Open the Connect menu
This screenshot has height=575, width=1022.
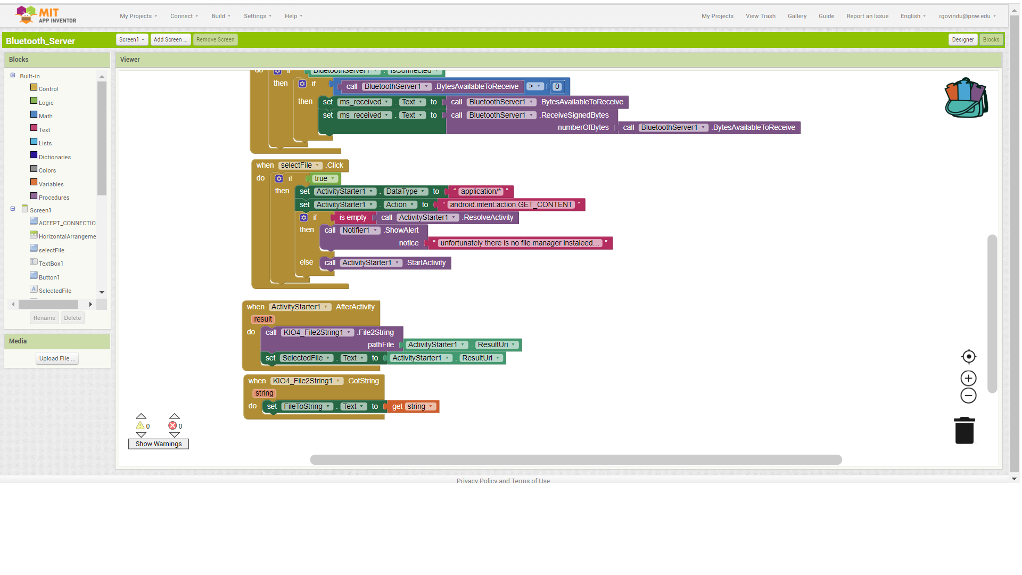pyautogui.click(x=184, y=16)
